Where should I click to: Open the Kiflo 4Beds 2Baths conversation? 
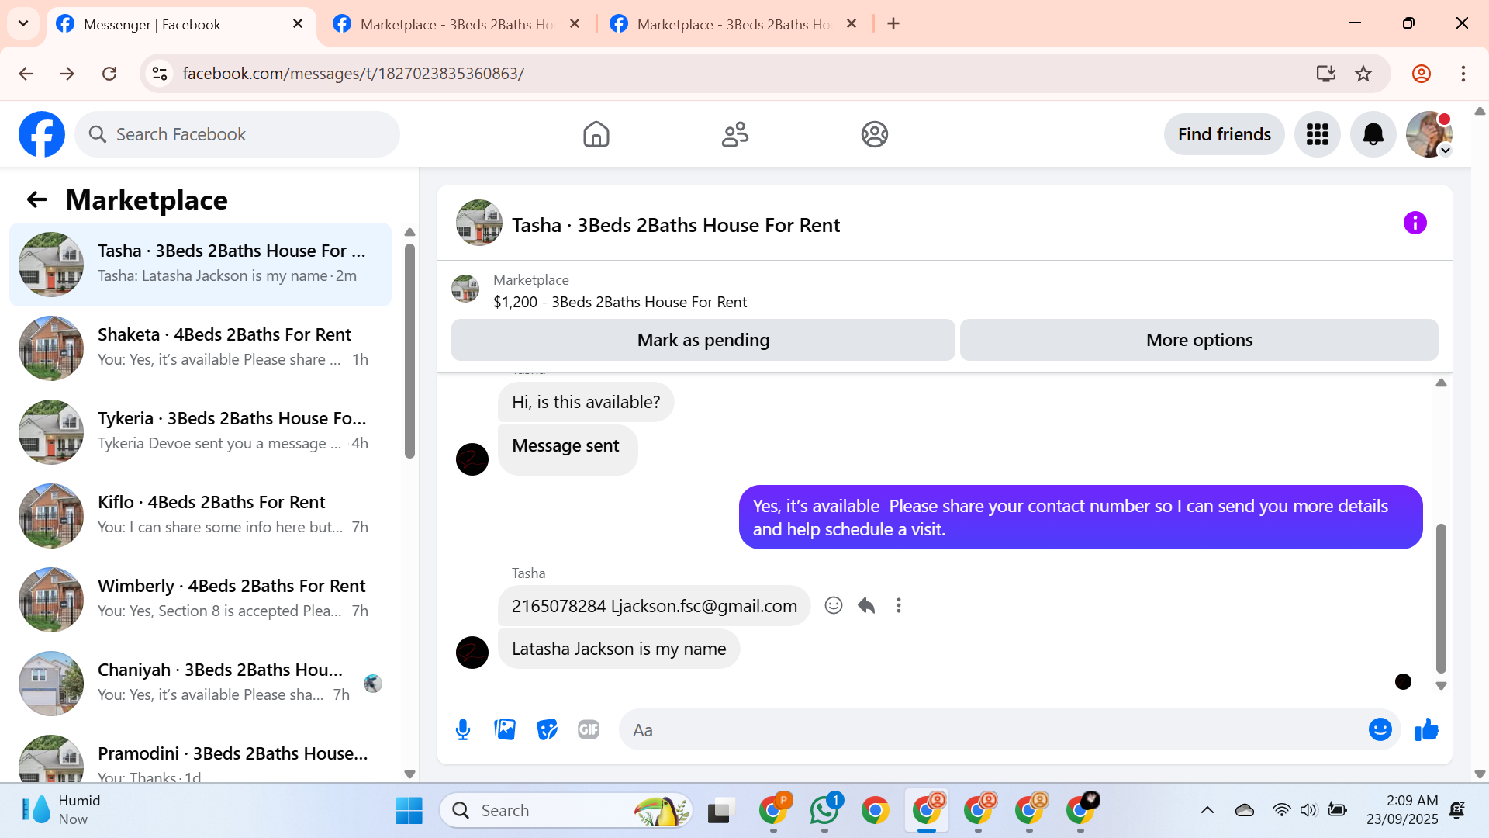tap(200, 516)
